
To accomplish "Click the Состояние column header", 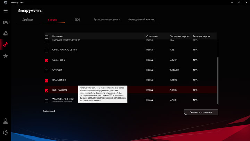I will (152, 36).
